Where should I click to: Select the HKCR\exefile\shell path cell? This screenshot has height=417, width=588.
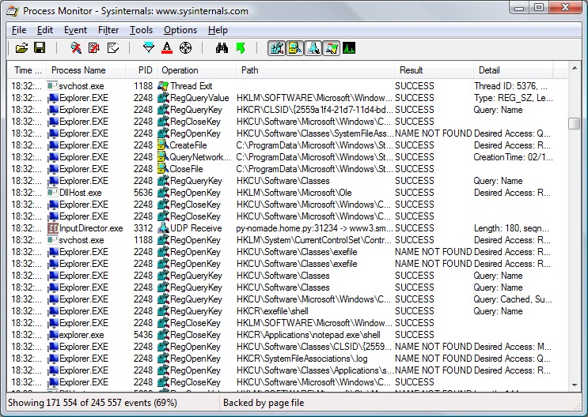[272, 311]
